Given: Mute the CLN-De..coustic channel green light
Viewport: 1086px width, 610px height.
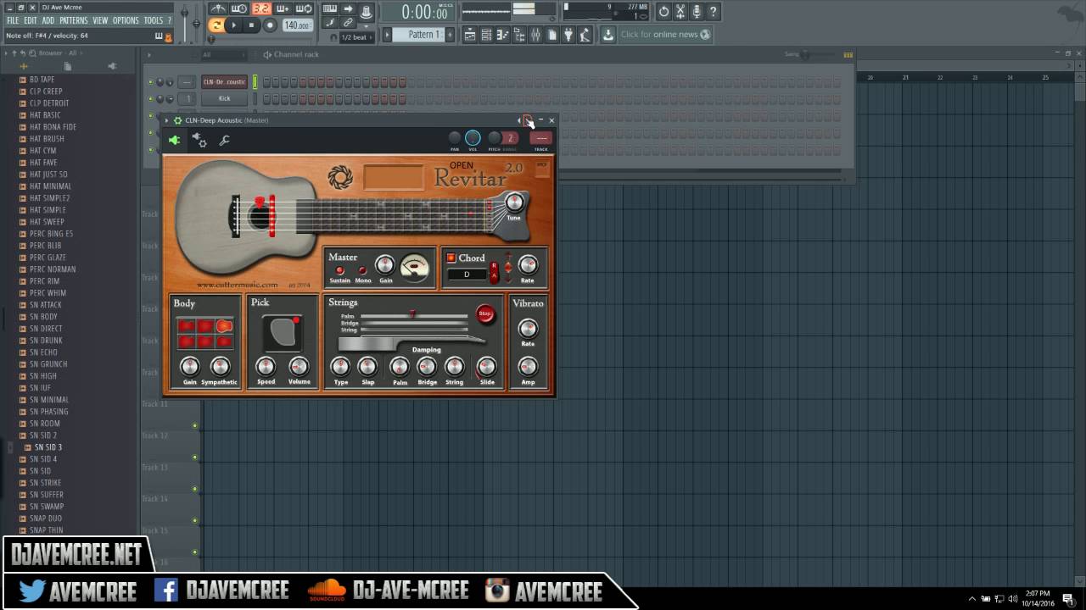Looking at the screenshot, I should coord(150,82).
